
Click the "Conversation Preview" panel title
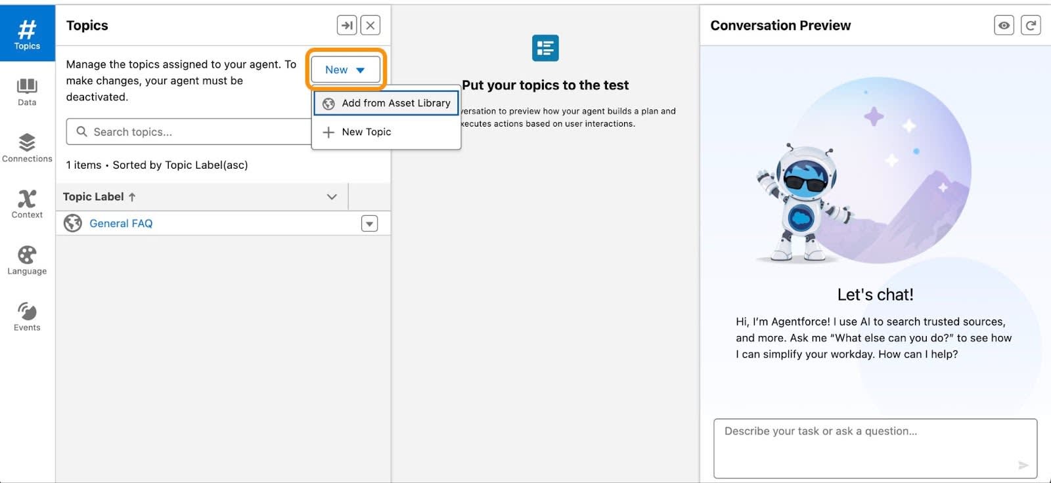780,26
